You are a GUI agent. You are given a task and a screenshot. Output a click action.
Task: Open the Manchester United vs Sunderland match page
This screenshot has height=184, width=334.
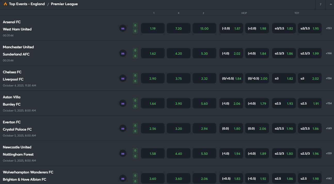18,51
